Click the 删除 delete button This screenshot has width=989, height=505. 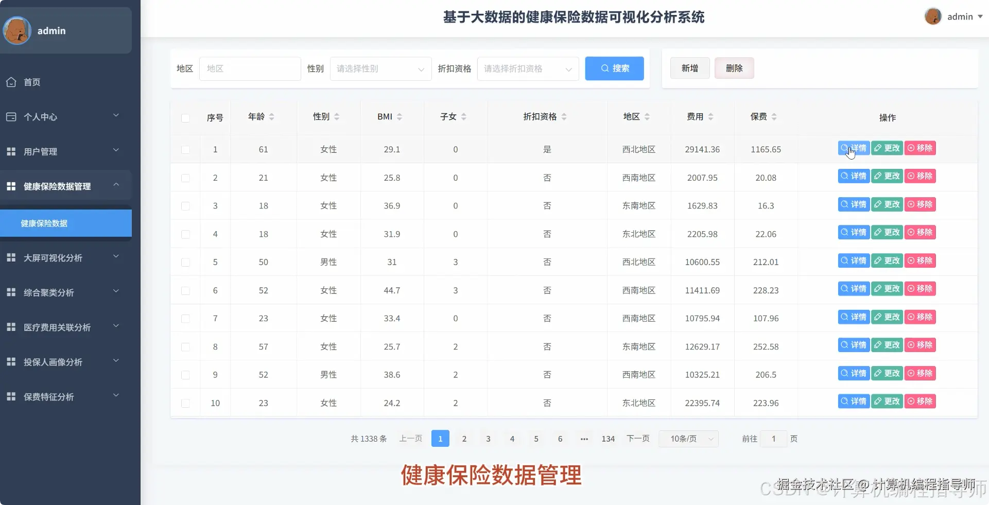734,68
